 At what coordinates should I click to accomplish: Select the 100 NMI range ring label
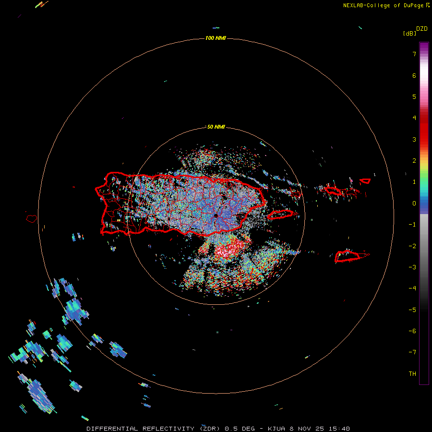[x=216, y=38]
